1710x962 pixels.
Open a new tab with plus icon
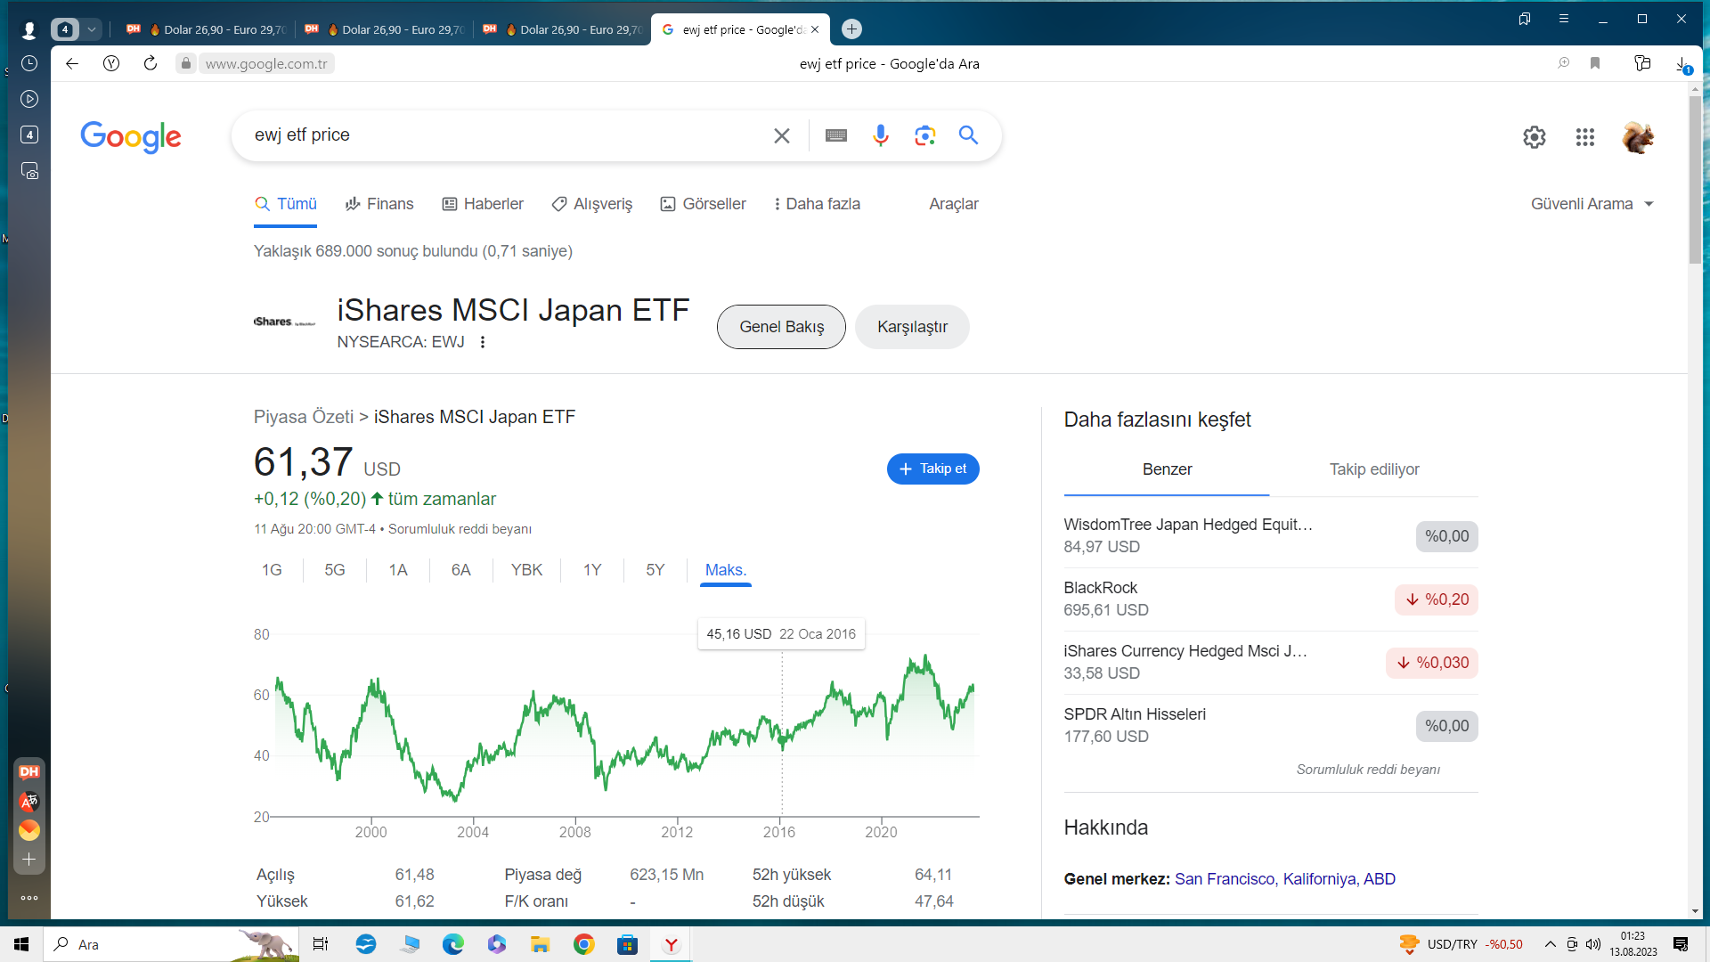(851, 29)
